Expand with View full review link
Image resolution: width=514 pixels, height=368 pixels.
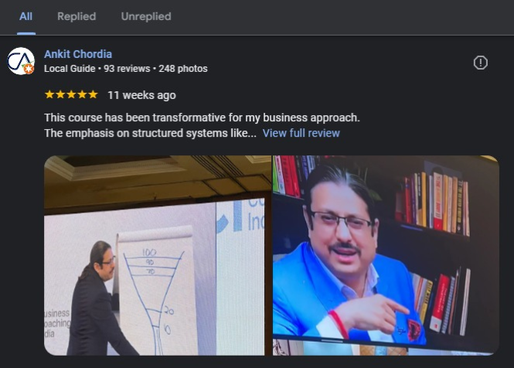point(301,133)
